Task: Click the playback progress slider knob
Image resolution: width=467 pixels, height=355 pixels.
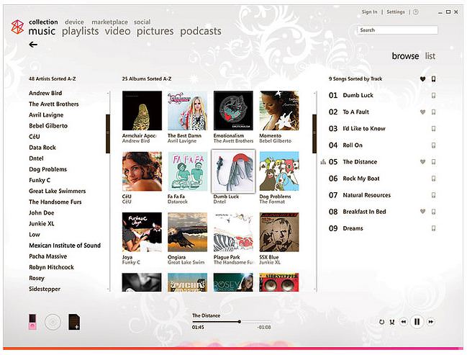Action: [239, 322]
